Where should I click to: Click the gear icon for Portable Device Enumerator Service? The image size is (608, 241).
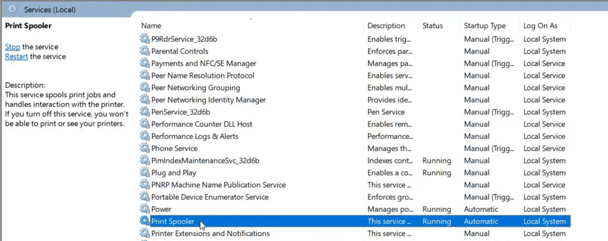click(x=145, y=196)
